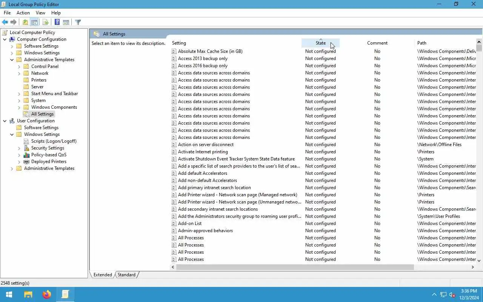Open the Help menu
Screen dimensions: 483x302
coord(56,13)
